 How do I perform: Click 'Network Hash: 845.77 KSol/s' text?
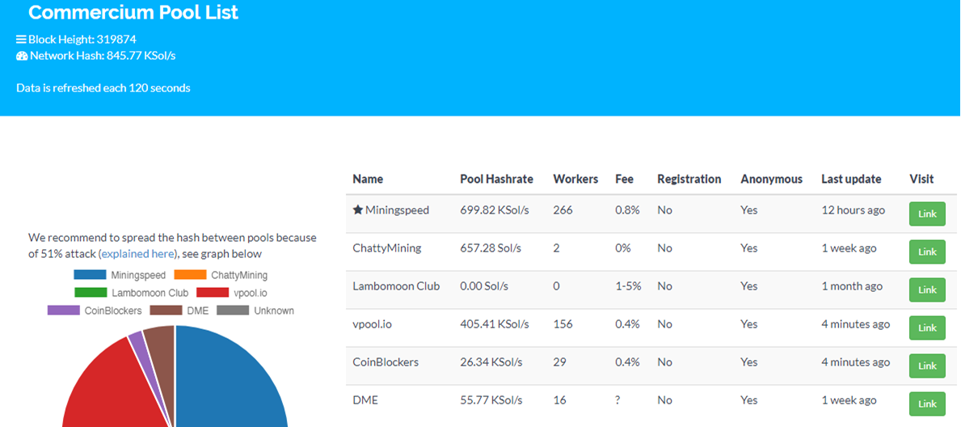pos(103,56)
